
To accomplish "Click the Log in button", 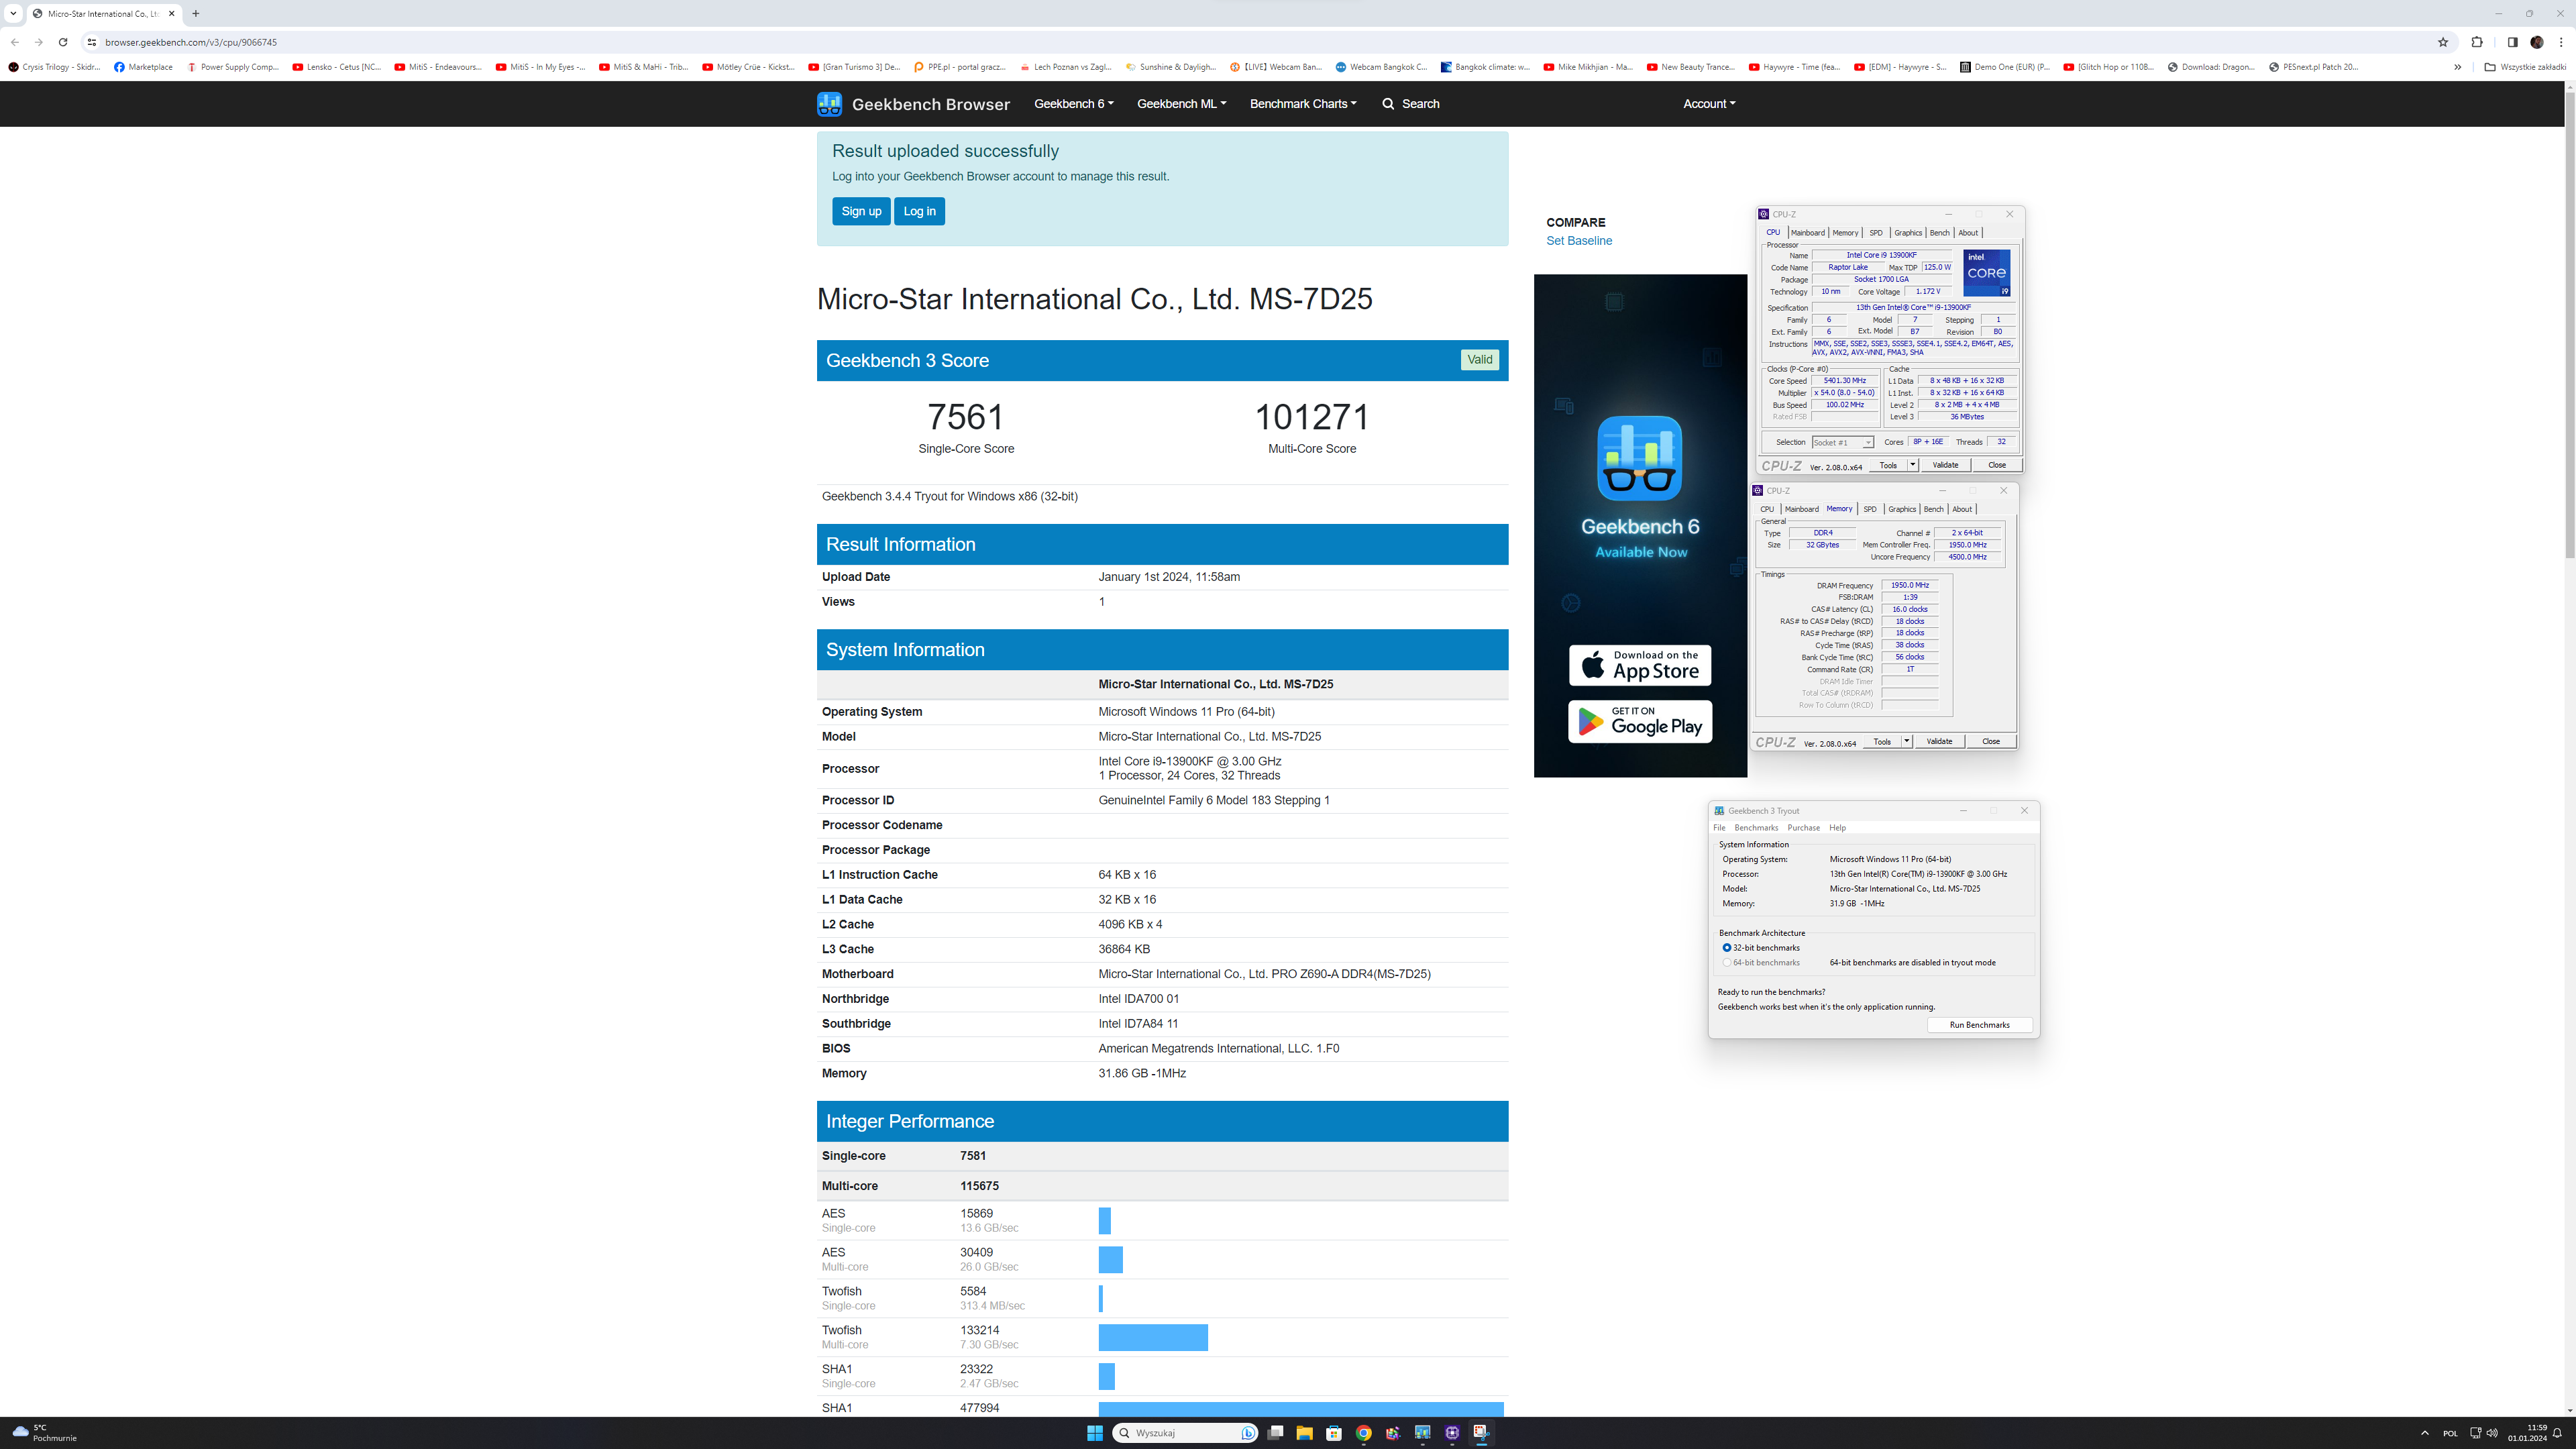I will (919, 211).
